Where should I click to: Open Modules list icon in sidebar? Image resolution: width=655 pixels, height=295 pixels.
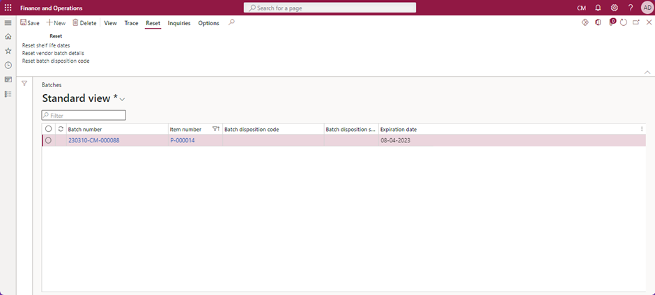point(8,94)
